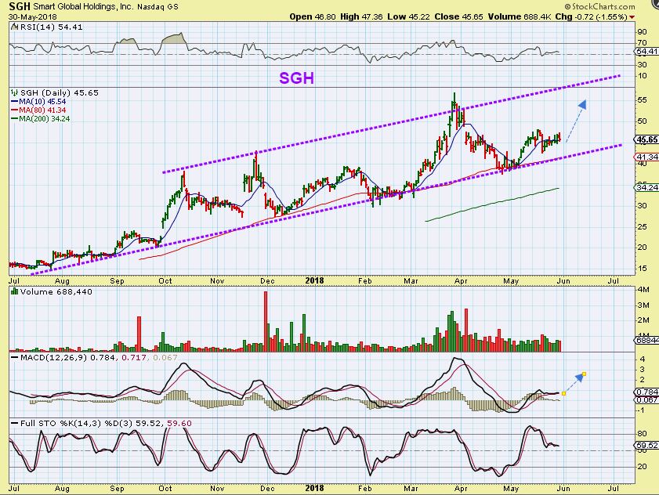Click the green line swatch for MA(200)
659x495 pixels.
tap(15, 119)
